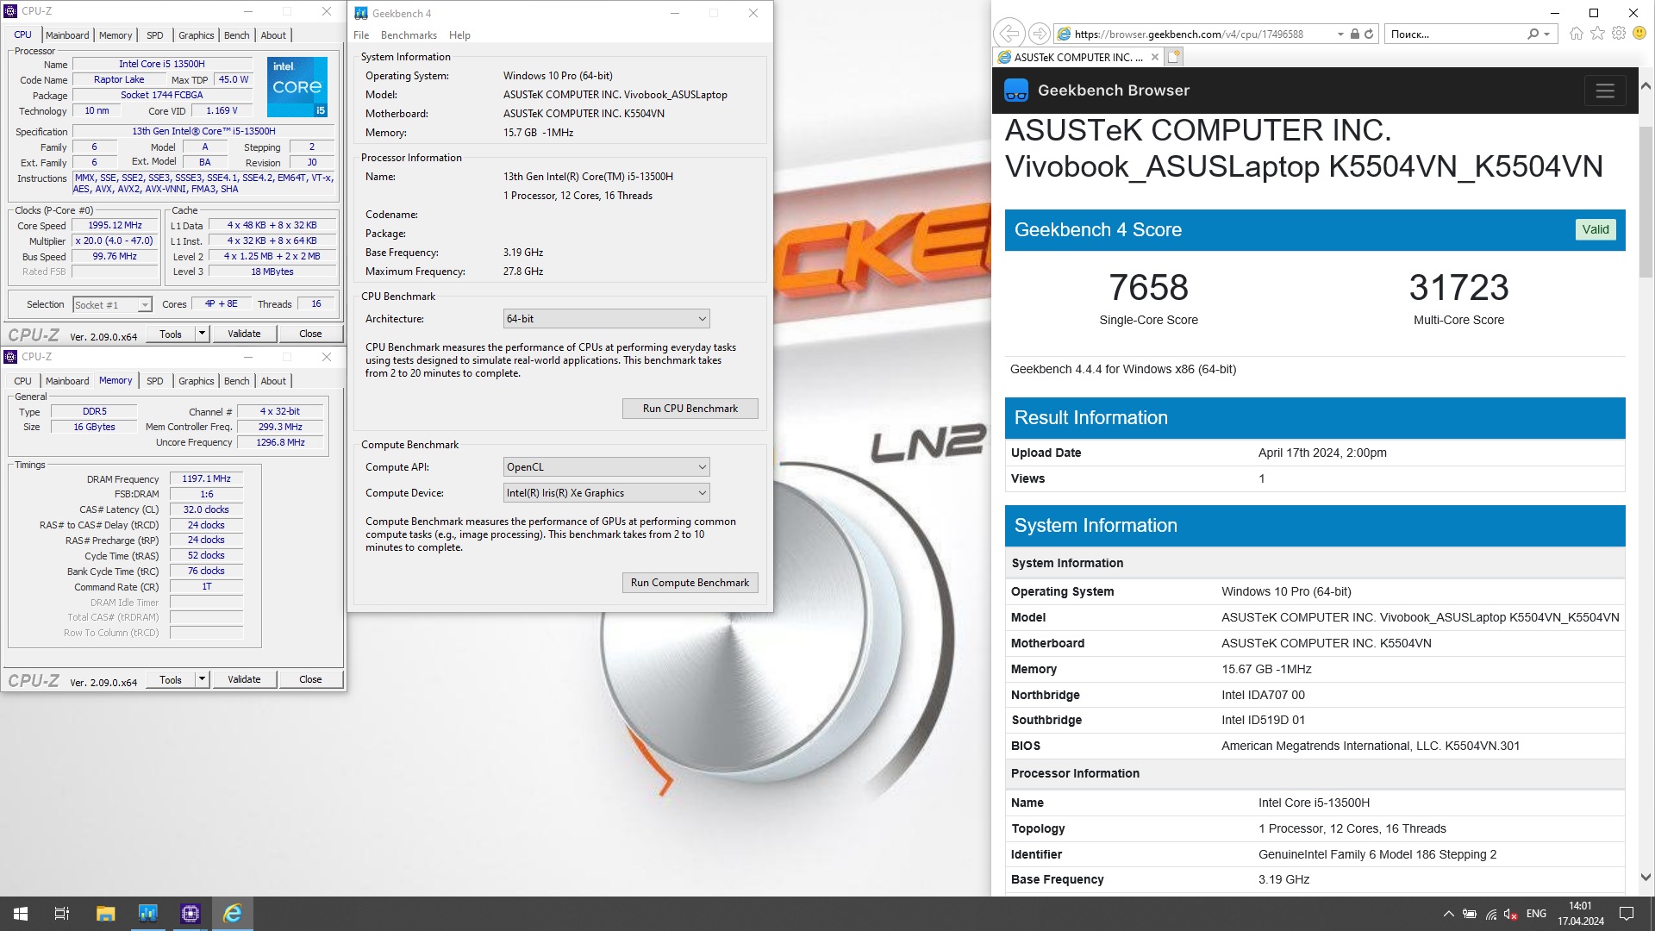Click the browser Forward arrow
Image resolution: width=1655 pixels, height=931 pixels.
point(1040,34)
